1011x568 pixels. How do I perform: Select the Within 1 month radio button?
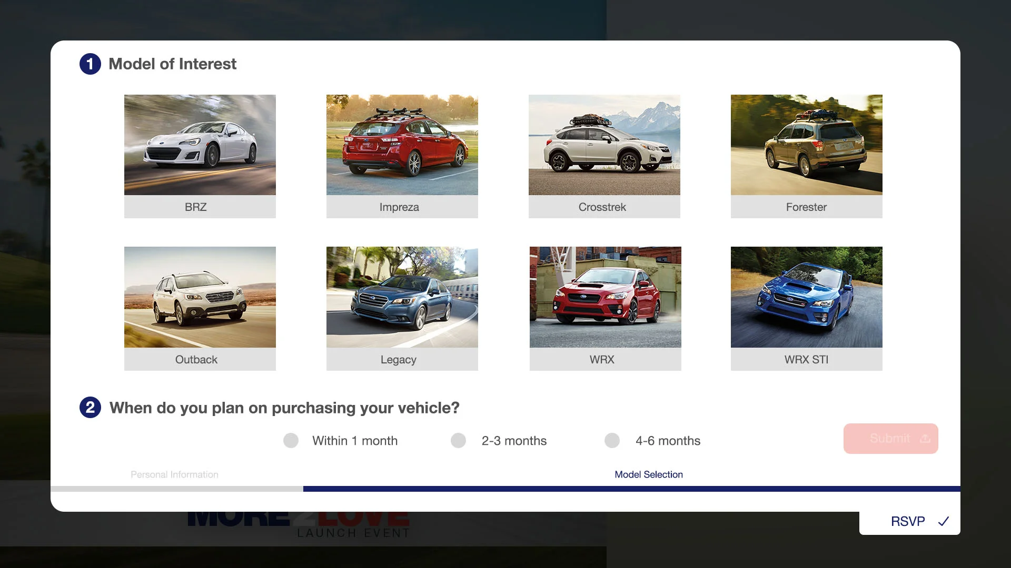[x=291, y=441]
